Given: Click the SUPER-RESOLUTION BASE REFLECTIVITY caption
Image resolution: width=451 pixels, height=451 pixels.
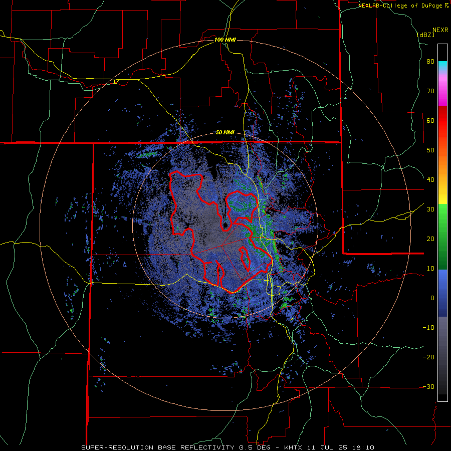Looking at the screenshot, I should (x=157, y=447).
